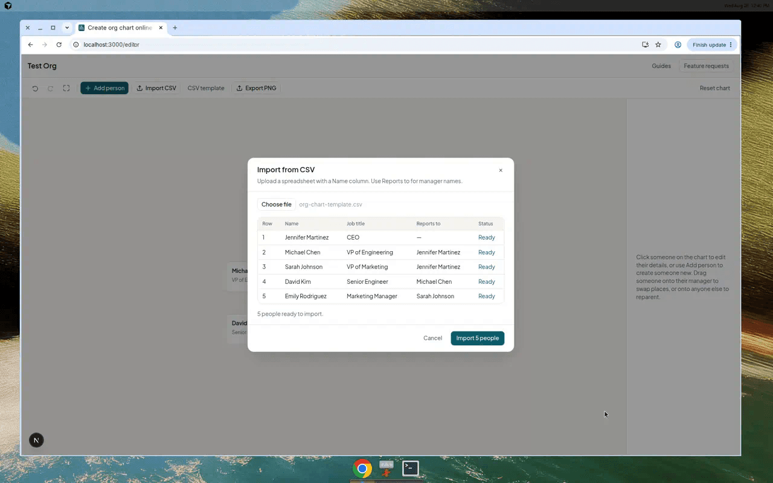Click the Name column header

[x=292, y=224]
